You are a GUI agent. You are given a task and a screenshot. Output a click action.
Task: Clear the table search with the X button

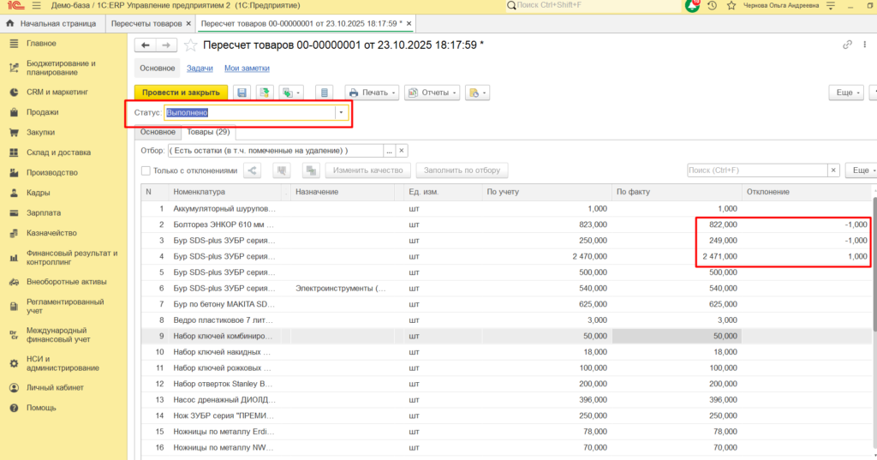(833, 170)
